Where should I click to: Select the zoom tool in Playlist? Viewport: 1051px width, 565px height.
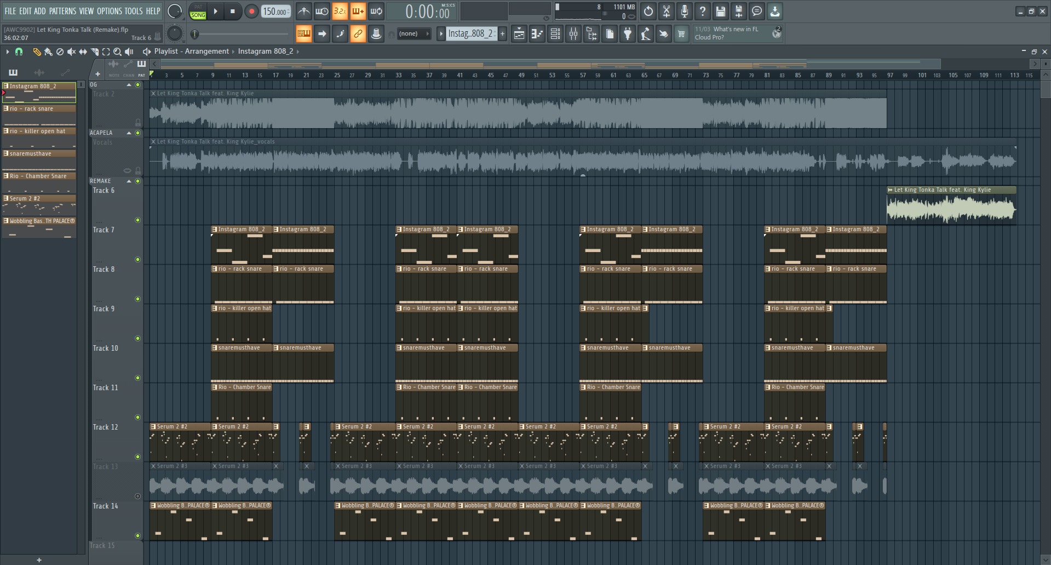pyautogui.click(x=117, y=52)
